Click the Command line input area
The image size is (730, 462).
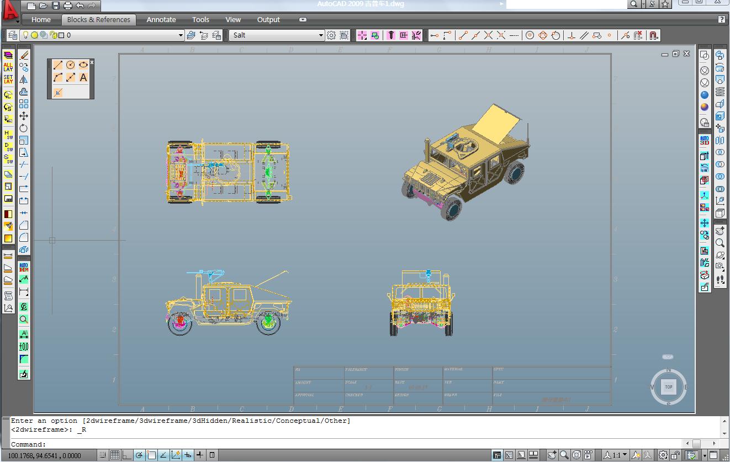click(x=346, y=444)
